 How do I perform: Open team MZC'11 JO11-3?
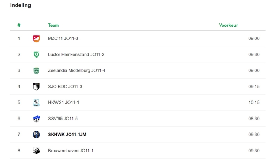point(63,38)
